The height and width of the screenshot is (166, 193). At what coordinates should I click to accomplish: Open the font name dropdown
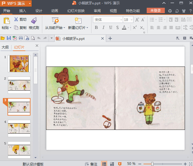[x=121, y=20]
